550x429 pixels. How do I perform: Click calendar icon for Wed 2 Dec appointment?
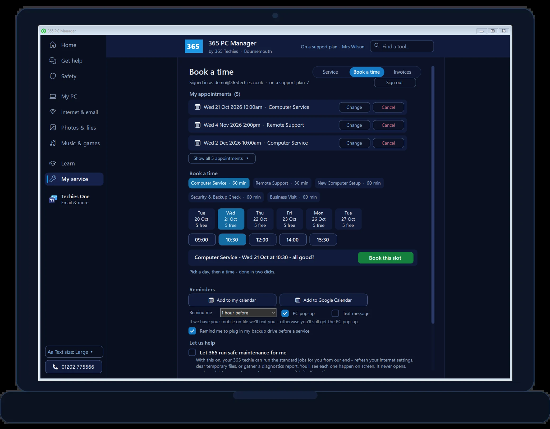pyautogui.click(x=198, y=143)
